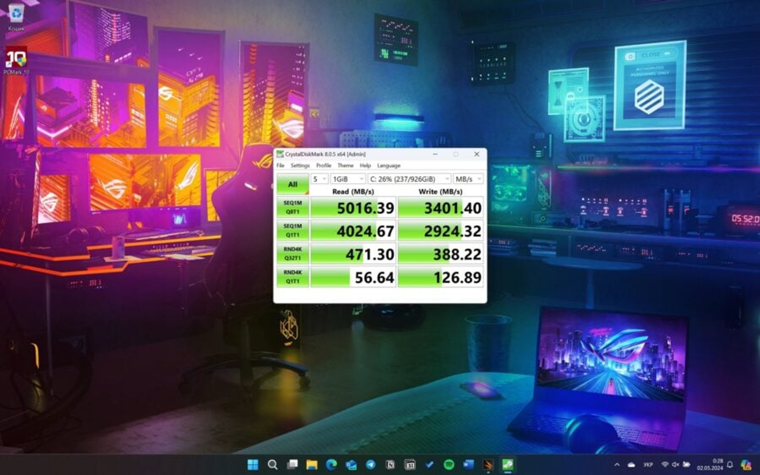Click the CrystalDiskMark taskbar icon

[x=507, y=464]
